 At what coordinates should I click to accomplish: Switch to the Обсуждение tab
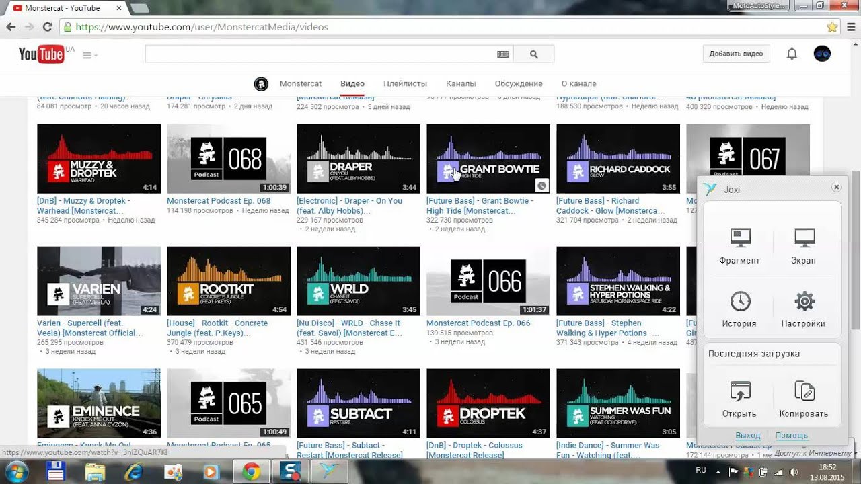tap(519, 83)
